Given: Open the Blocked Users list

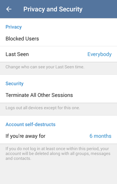Looking at the screenshot, I should tap(58, 39).
